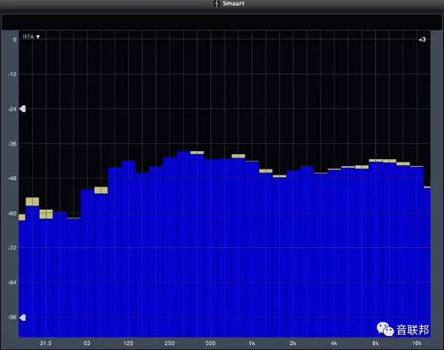
Task: Click the peak-hold marker just below 1k
Action: (x=238, y=156)
